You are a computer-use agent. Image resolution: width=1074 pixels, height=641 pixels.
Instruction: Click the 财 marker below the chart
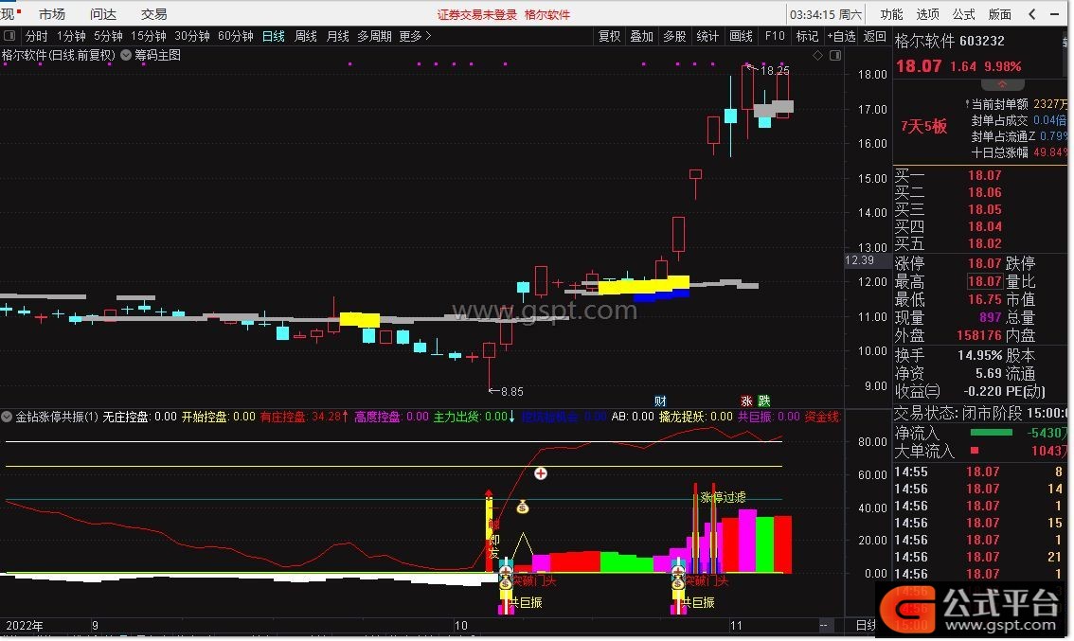tap(660, 401)
